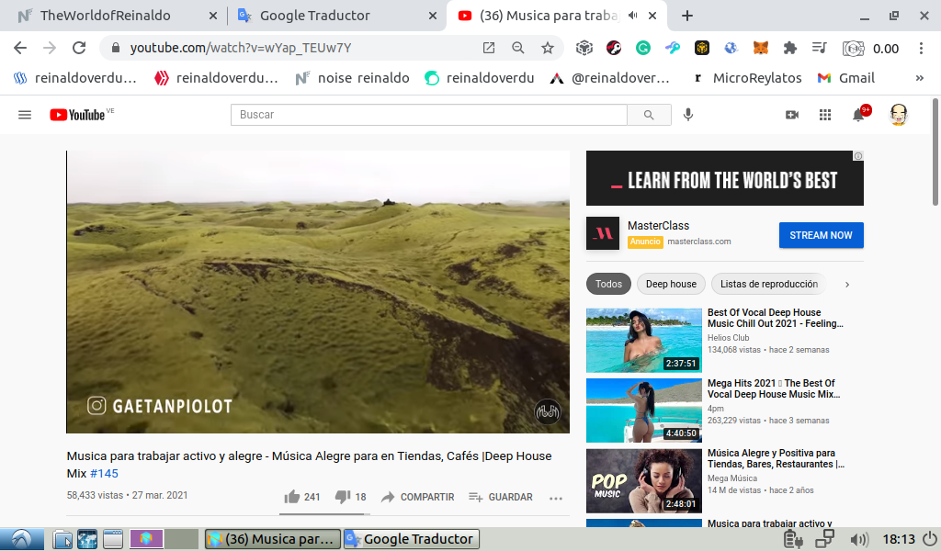
Task: Click browser back arrow
Action: pos(20,48)
